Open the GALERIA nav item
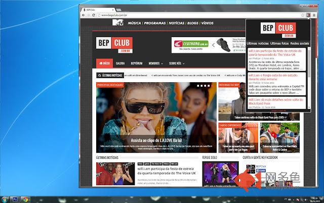 tap(120, 63)
